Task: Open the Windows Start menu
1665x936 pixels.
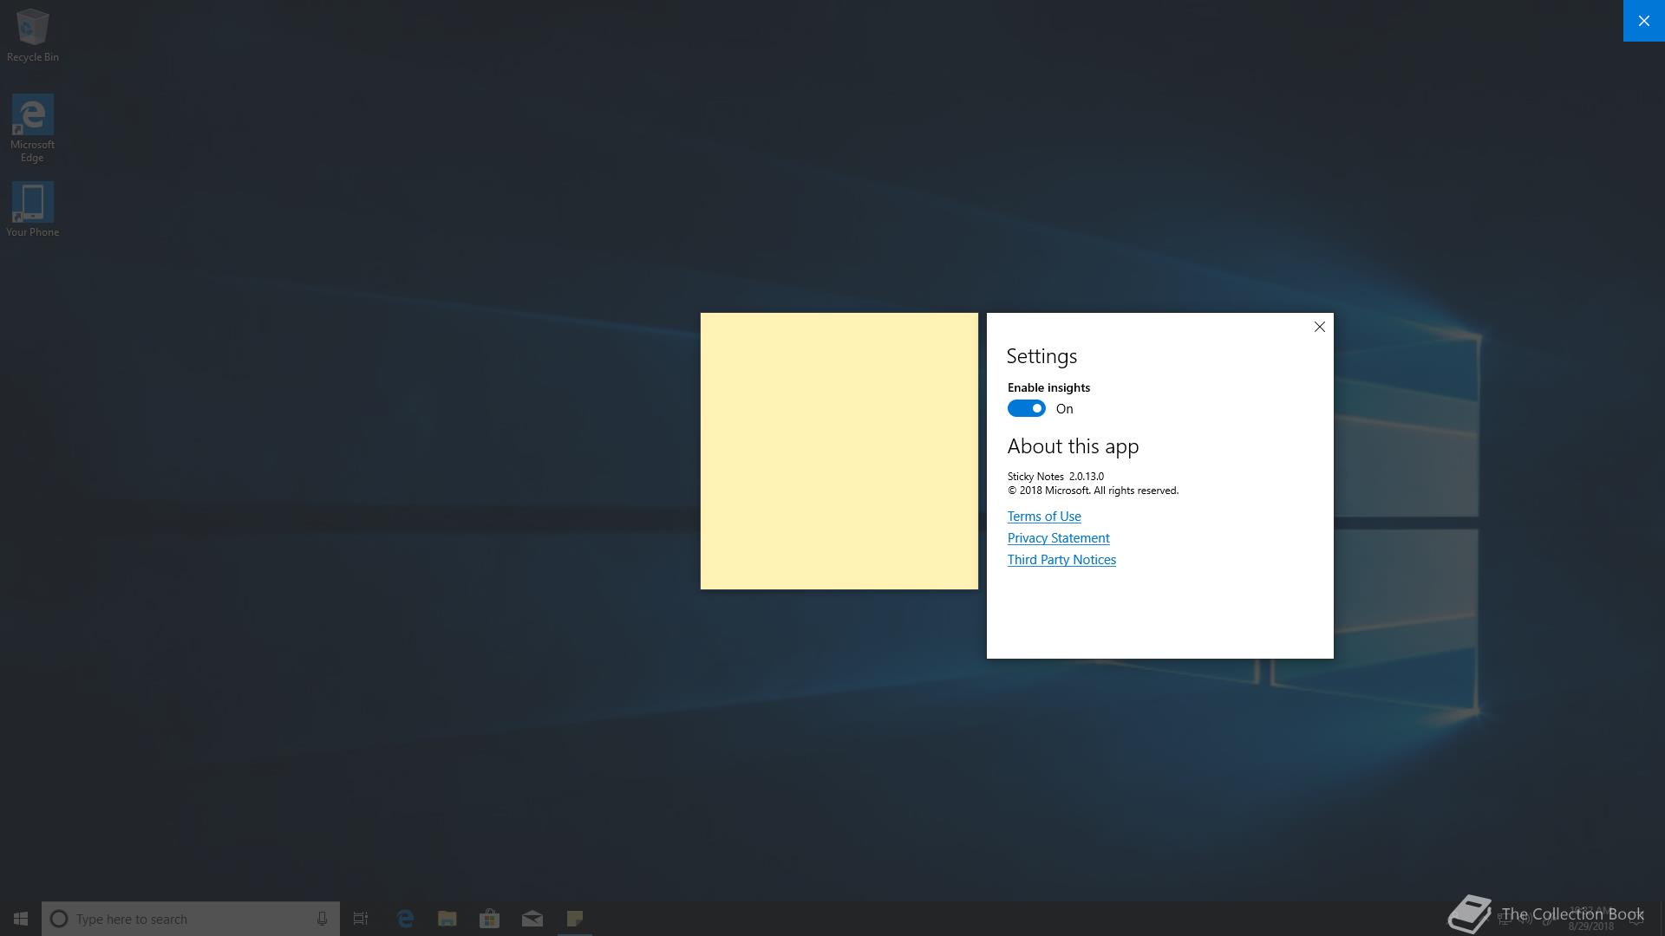Action: [x=21, y=919]
